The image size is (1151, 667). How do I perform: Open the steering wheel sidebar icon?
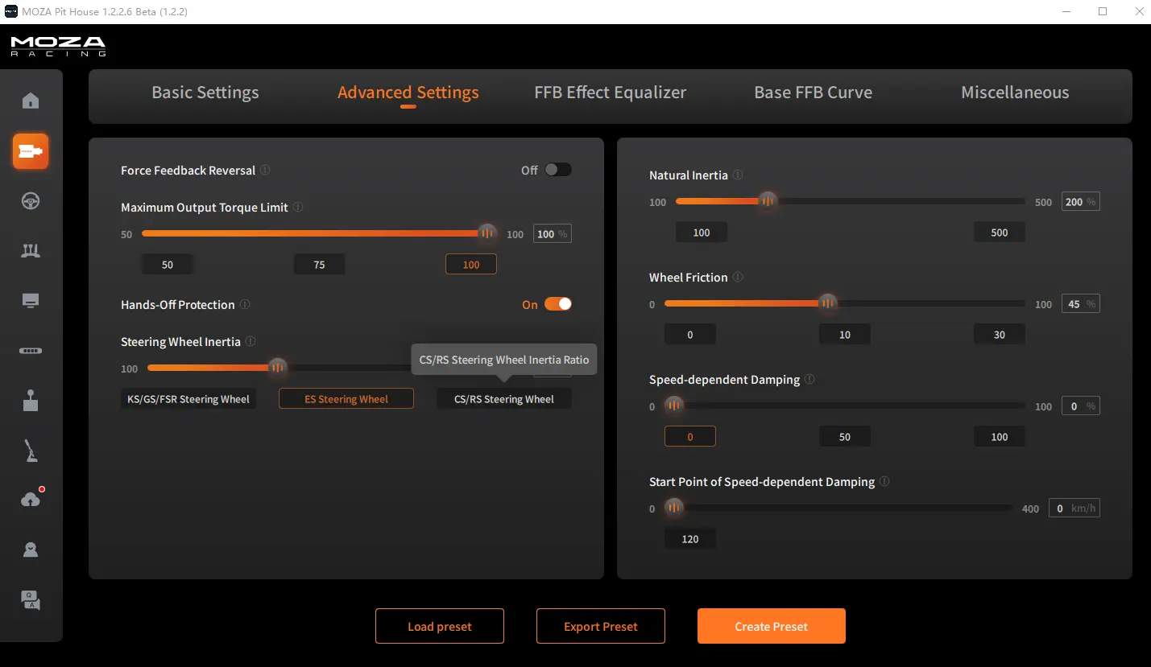tap(31, 201)
